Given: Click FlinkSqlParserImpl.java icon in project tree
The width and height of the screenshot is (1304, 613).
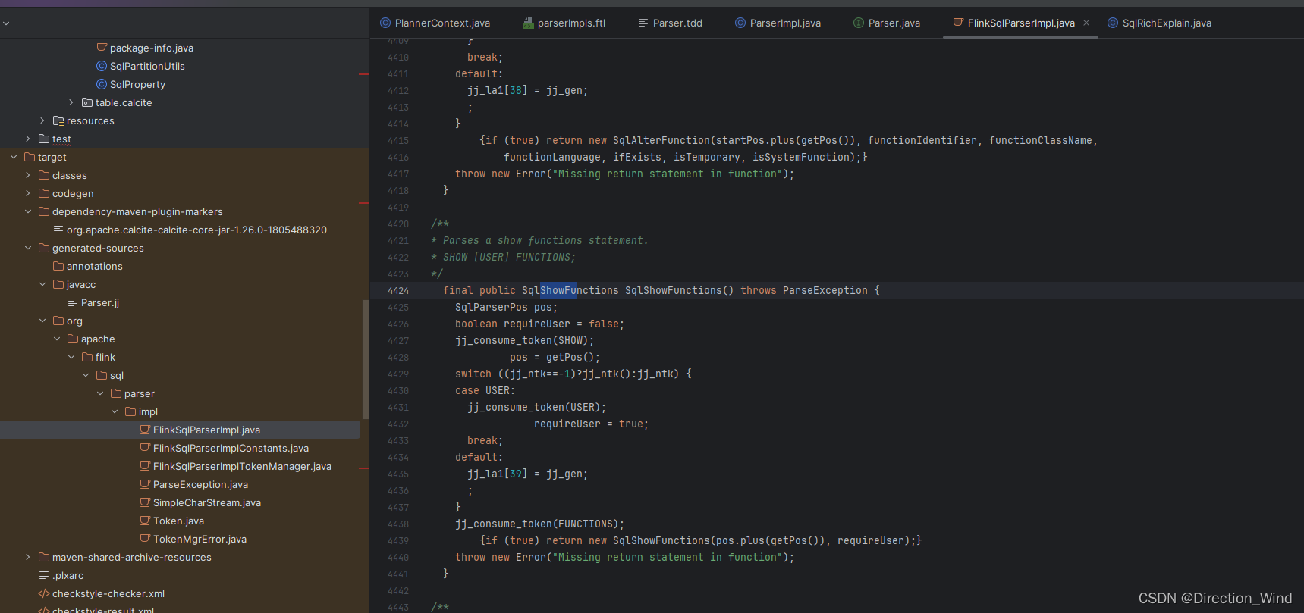Looking at the screenshot, I should click(x=145, y=430).
